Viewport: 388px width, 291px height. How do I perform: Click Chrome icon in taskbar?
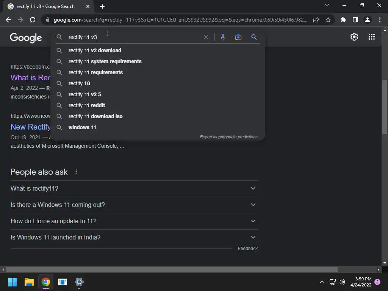coord(46,282)
